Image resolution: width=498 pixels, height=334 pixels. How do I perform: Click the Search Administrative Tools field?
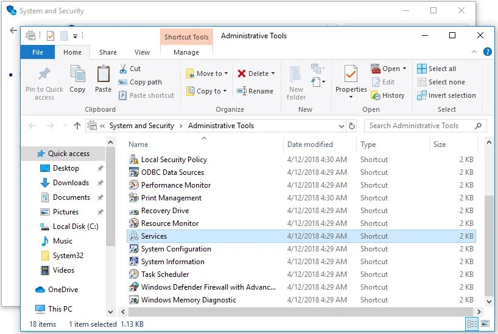pos(426,126)
